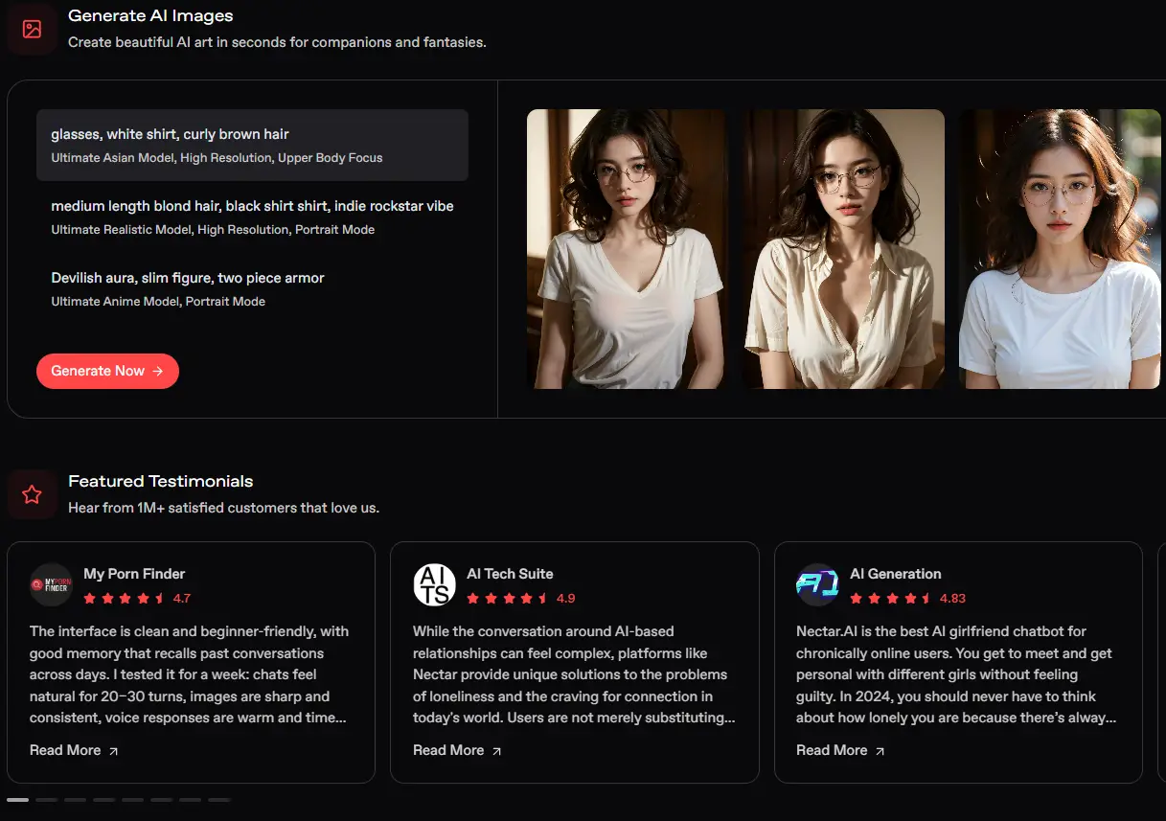Select the glasses, white shirt prompt option
1166x821 pixels.
[x=252, y=145]
